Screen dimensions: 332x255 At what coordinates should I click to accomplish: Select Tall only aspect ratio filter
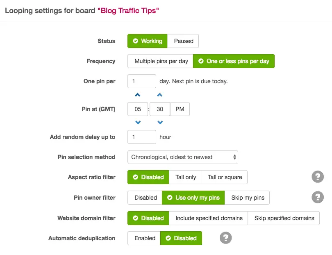coord(185,177)
